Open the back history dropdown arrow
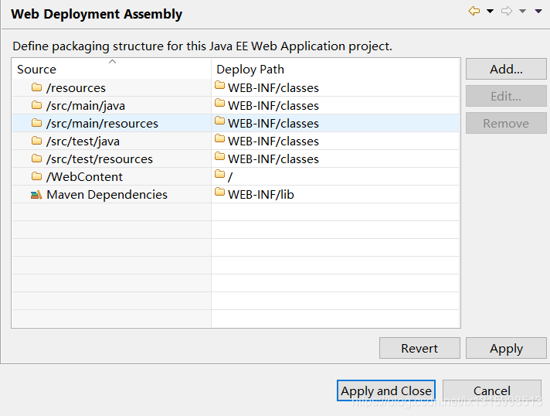Viewport: 550px width, 416px height. (x=490, y=12)
